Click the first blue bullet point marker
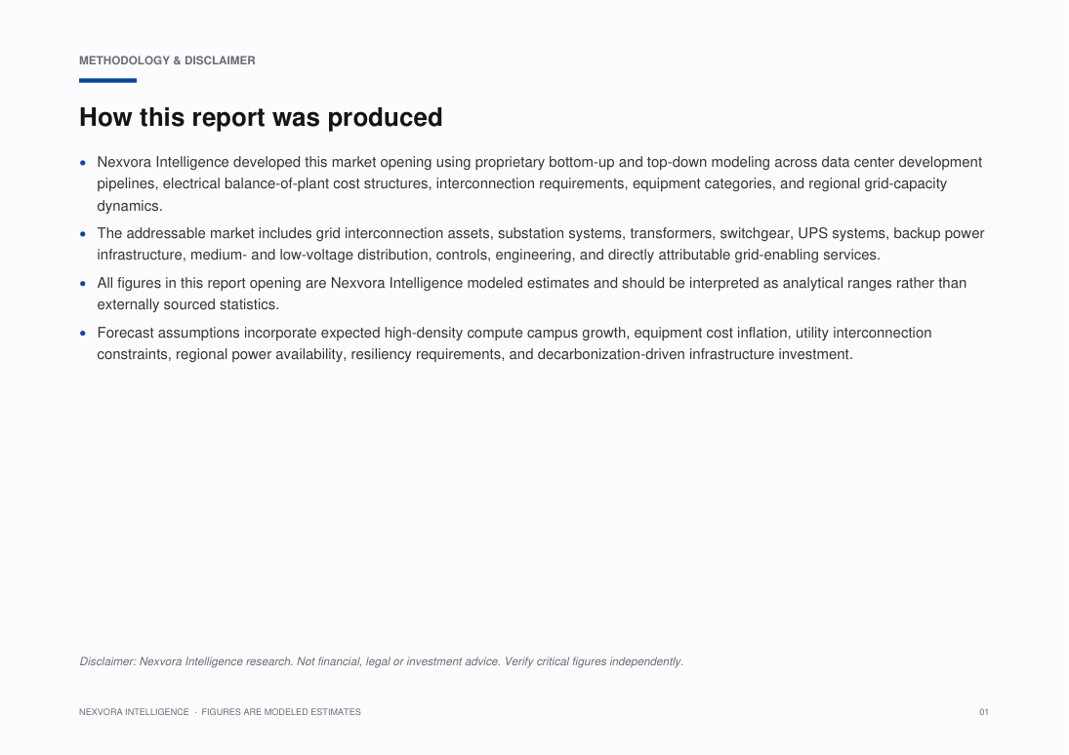The image size is (1069, 755). 83,163
